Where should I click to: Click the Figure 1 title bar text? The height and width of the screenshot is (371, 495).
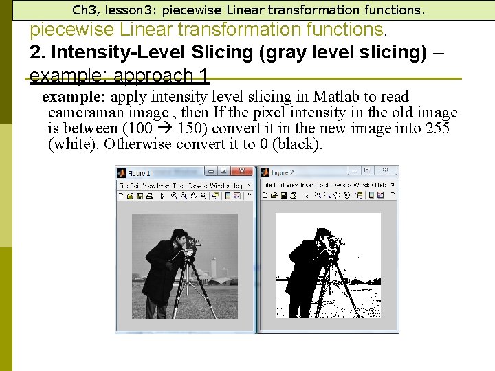(139, 174)
